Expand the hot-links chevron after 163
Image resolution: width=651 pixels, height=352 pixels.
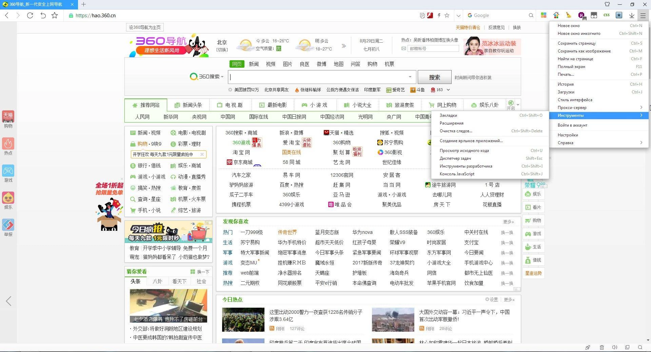(448, 90)
